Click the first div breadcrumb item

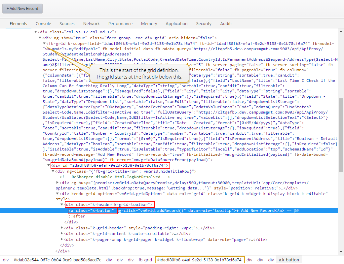click(x=6, y=260)
